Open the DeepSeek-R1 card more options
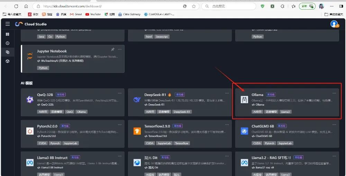Screen dimensions: 346x176 coord(227,93)
